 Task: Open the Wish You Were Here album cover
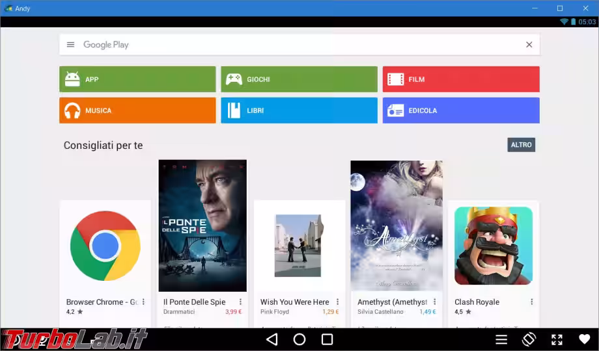[299, 245]
